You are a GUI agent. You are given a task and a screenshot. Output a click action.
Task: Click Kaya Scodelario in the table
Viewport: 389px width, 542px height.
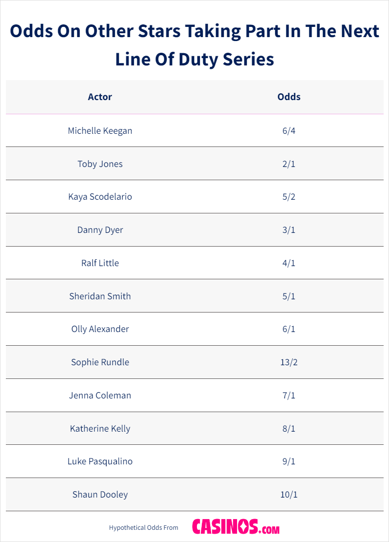(100, 197)
